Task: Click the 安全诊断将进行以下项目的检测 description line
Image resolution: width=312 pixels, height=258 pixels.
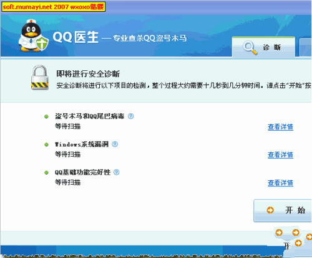Action: 184,85
